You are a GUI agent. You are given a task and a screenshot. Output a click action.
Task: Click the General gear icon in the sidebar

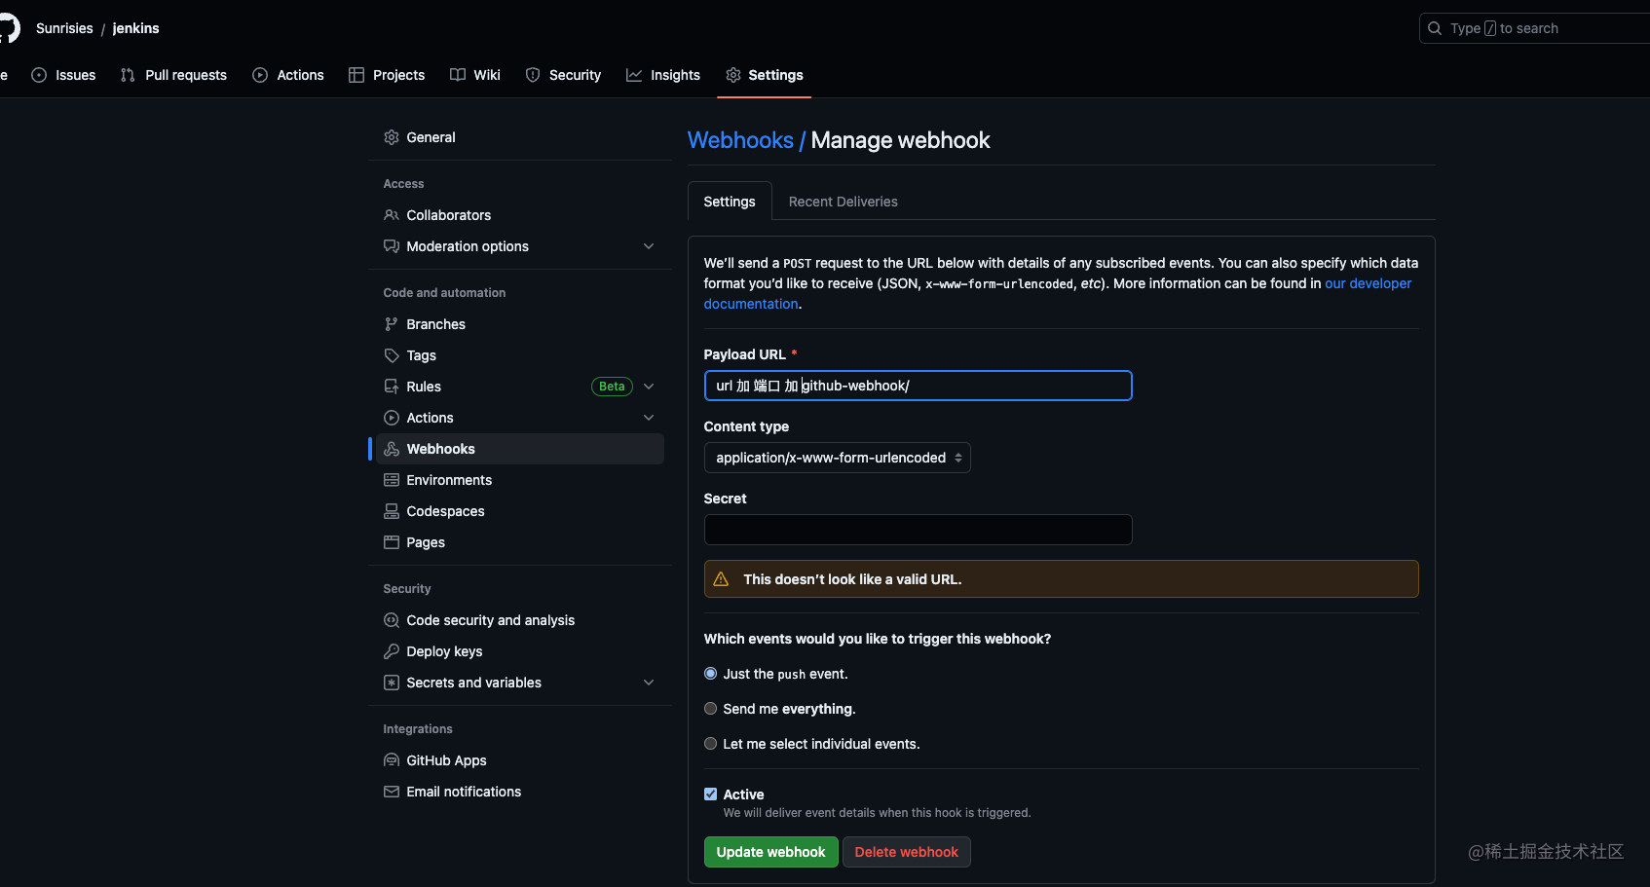coord(392,137)
